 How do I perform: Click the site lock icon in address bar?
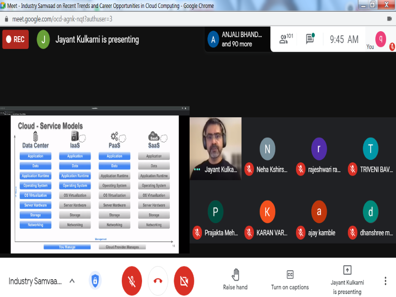click(x=6, y=19)
